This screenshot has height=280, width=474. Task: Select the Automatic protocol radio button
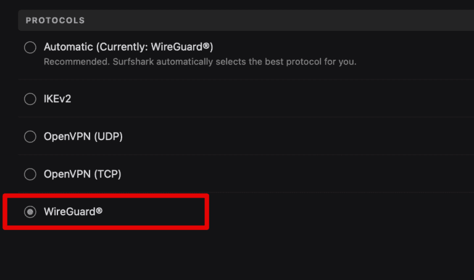[x=30, y=48]
